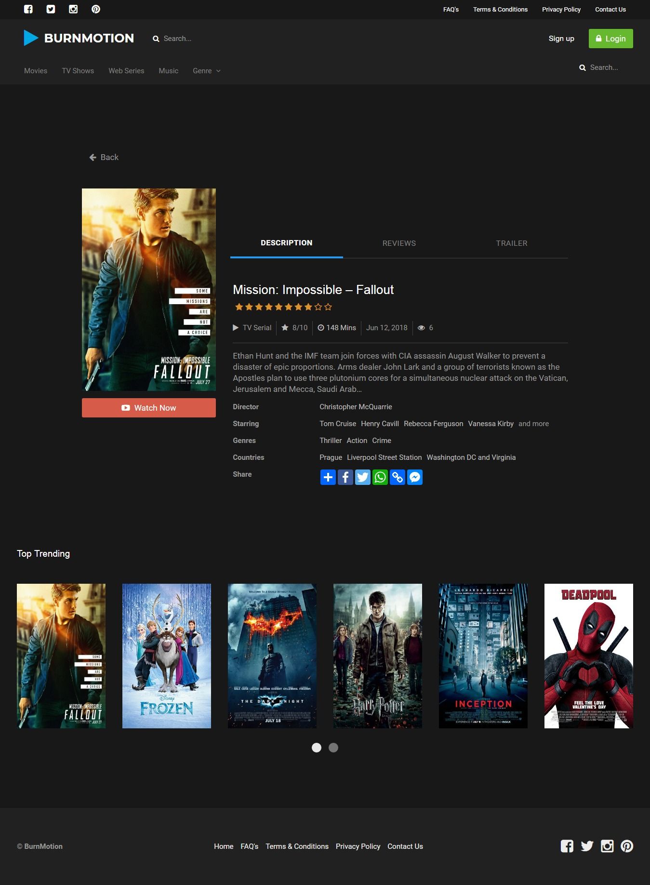Open the Music section
The height and width of the screenshot is (885, 650).
click(x=169, y=71)
